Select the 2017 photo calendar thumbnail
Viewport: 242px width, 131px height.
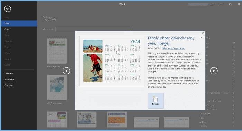point(57,88)
